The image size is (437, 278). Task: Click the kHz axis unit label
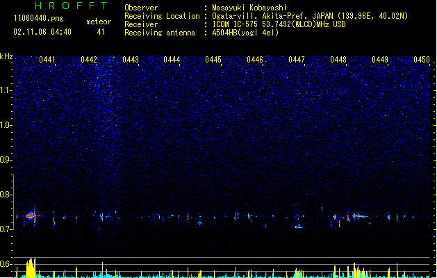[6, 56]
